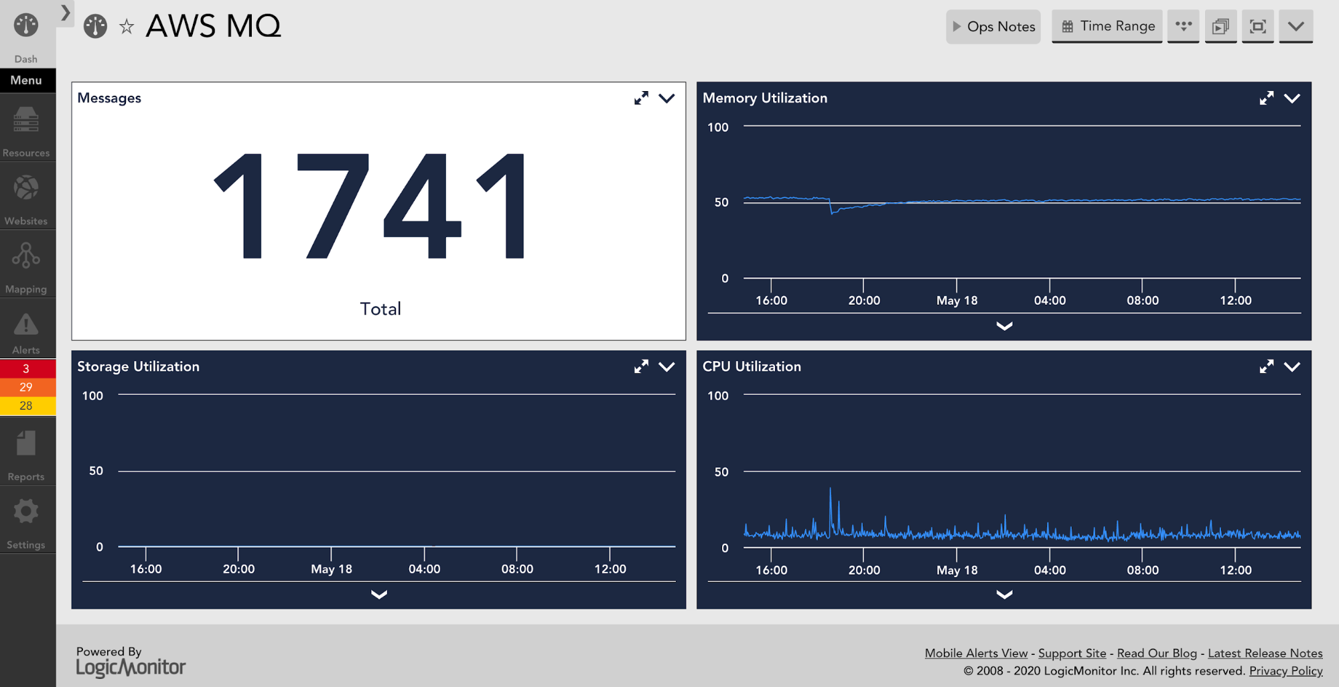
Task: Toggle Ops Notes display
Action: (993, 26)
